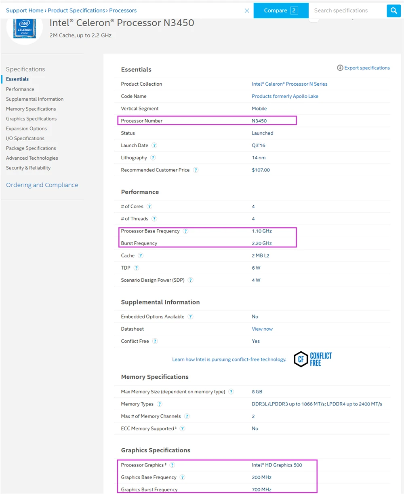The image size is (404, 494).
Task: Click Export specifications link
Action: [367, 68]
